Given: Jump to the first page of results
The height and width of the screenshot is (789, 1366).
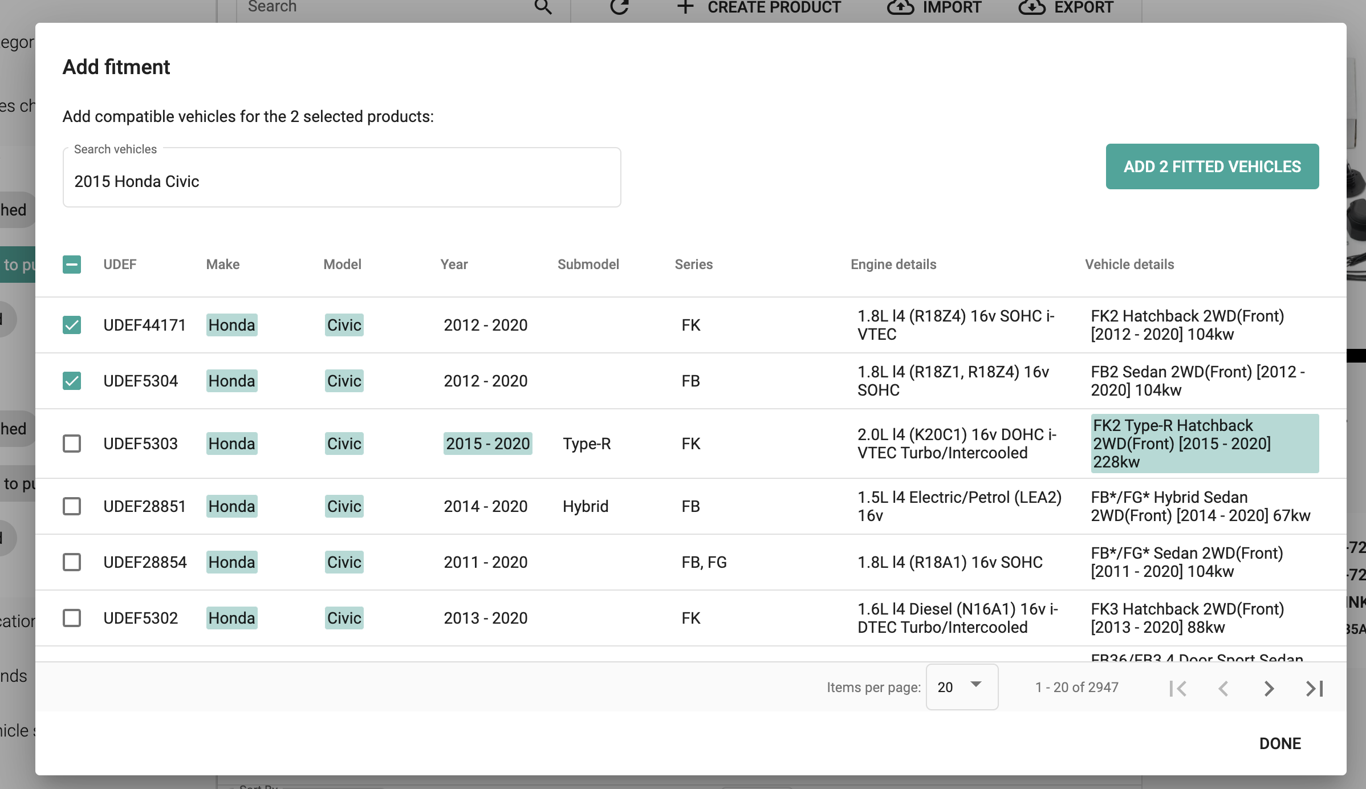Looking at the screenshot, I should click(x=1178, y=688).
